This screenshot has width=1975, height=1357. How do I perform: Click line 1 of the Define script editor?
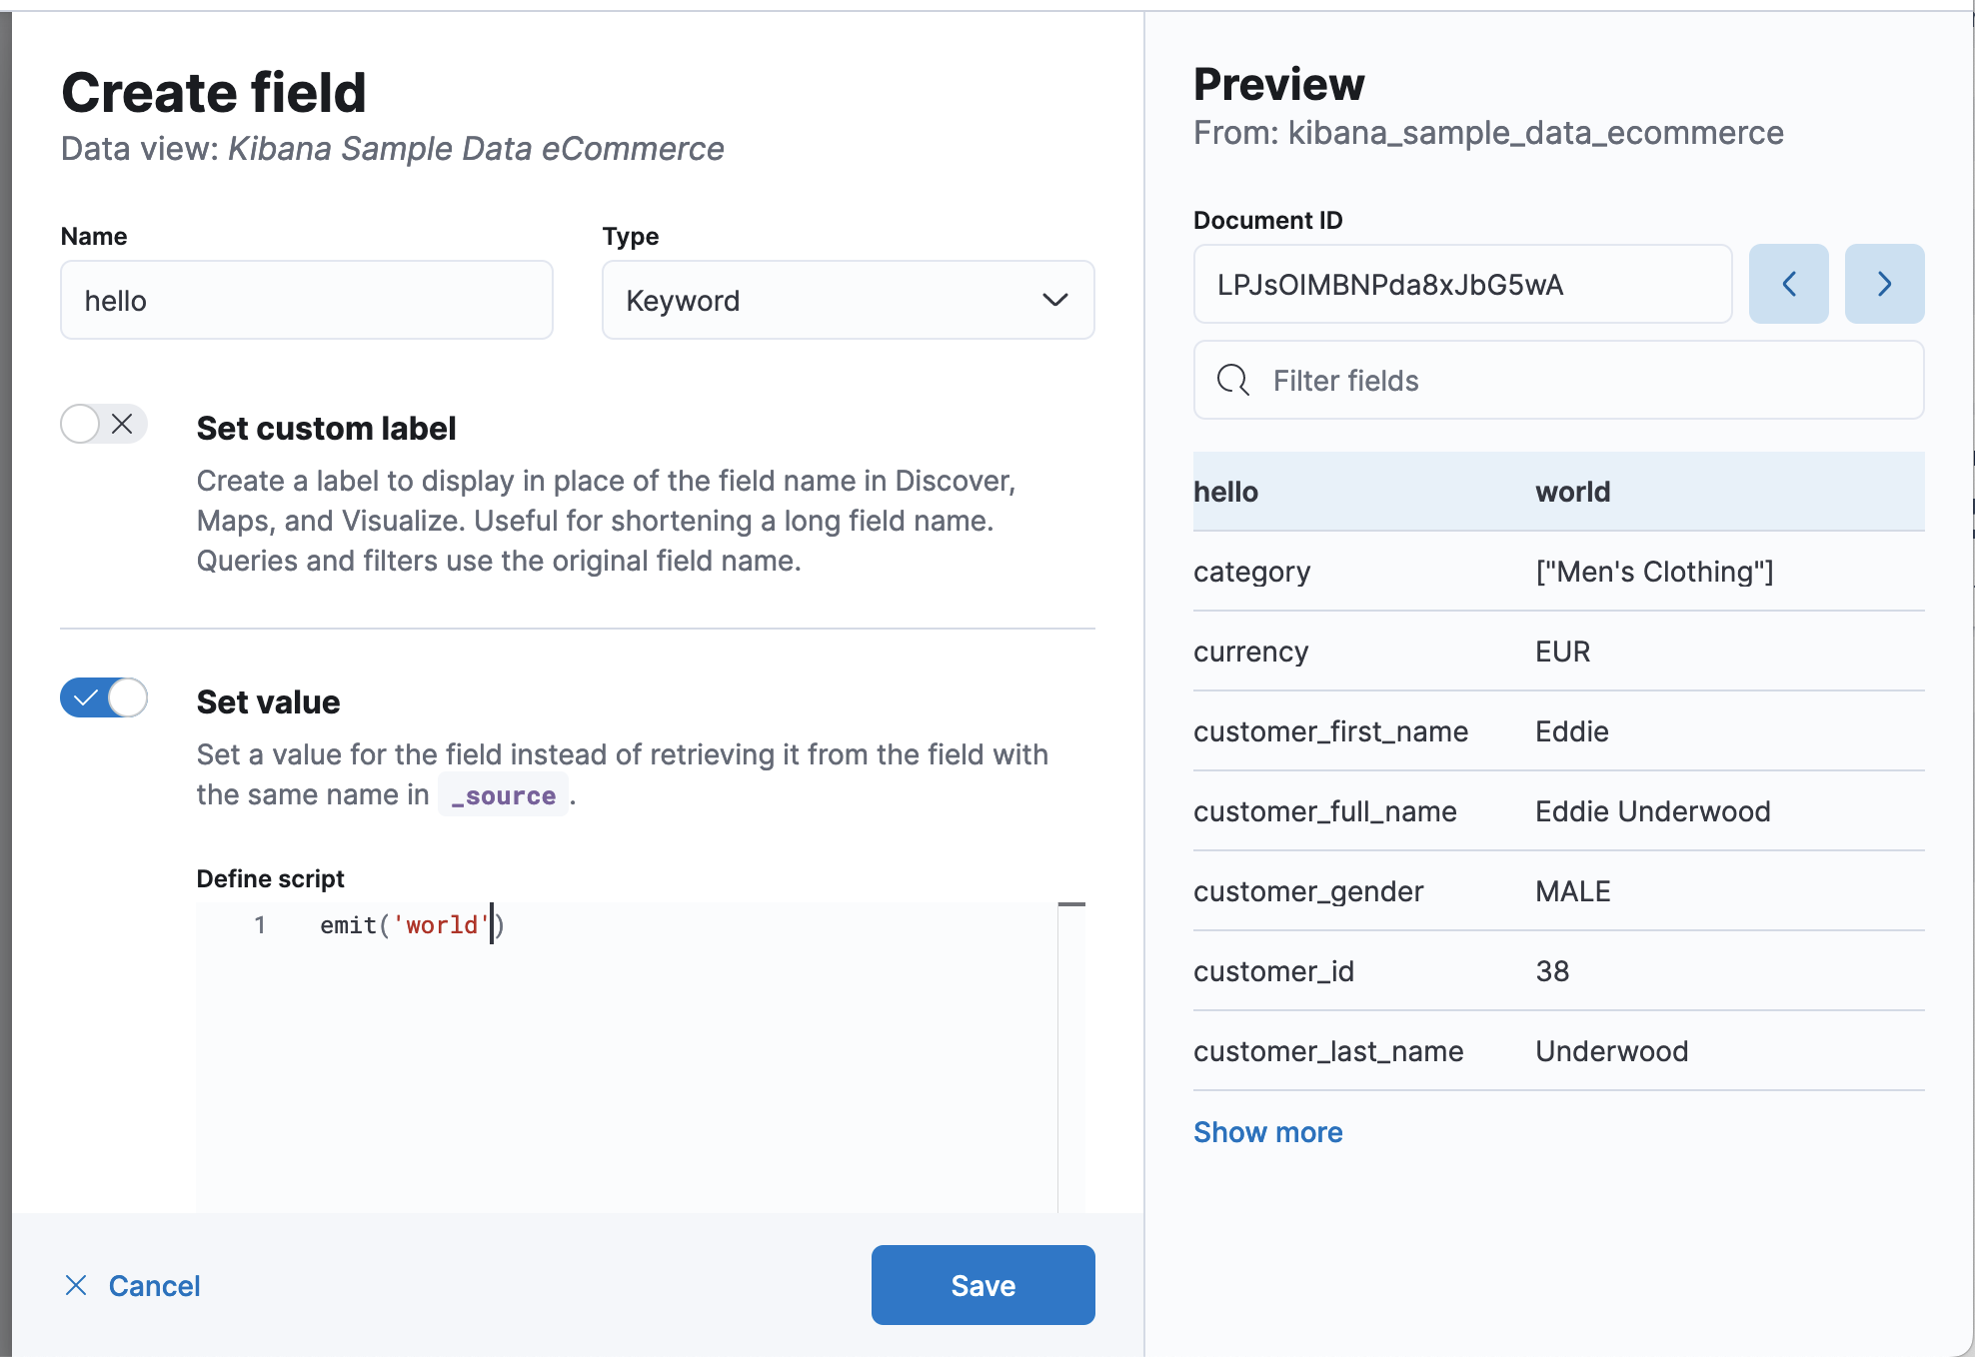(x=410, y=924)
